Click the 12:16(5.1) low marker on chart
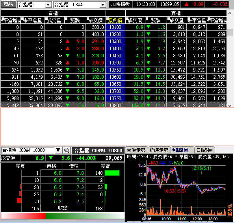 click(x=201, y=168)
